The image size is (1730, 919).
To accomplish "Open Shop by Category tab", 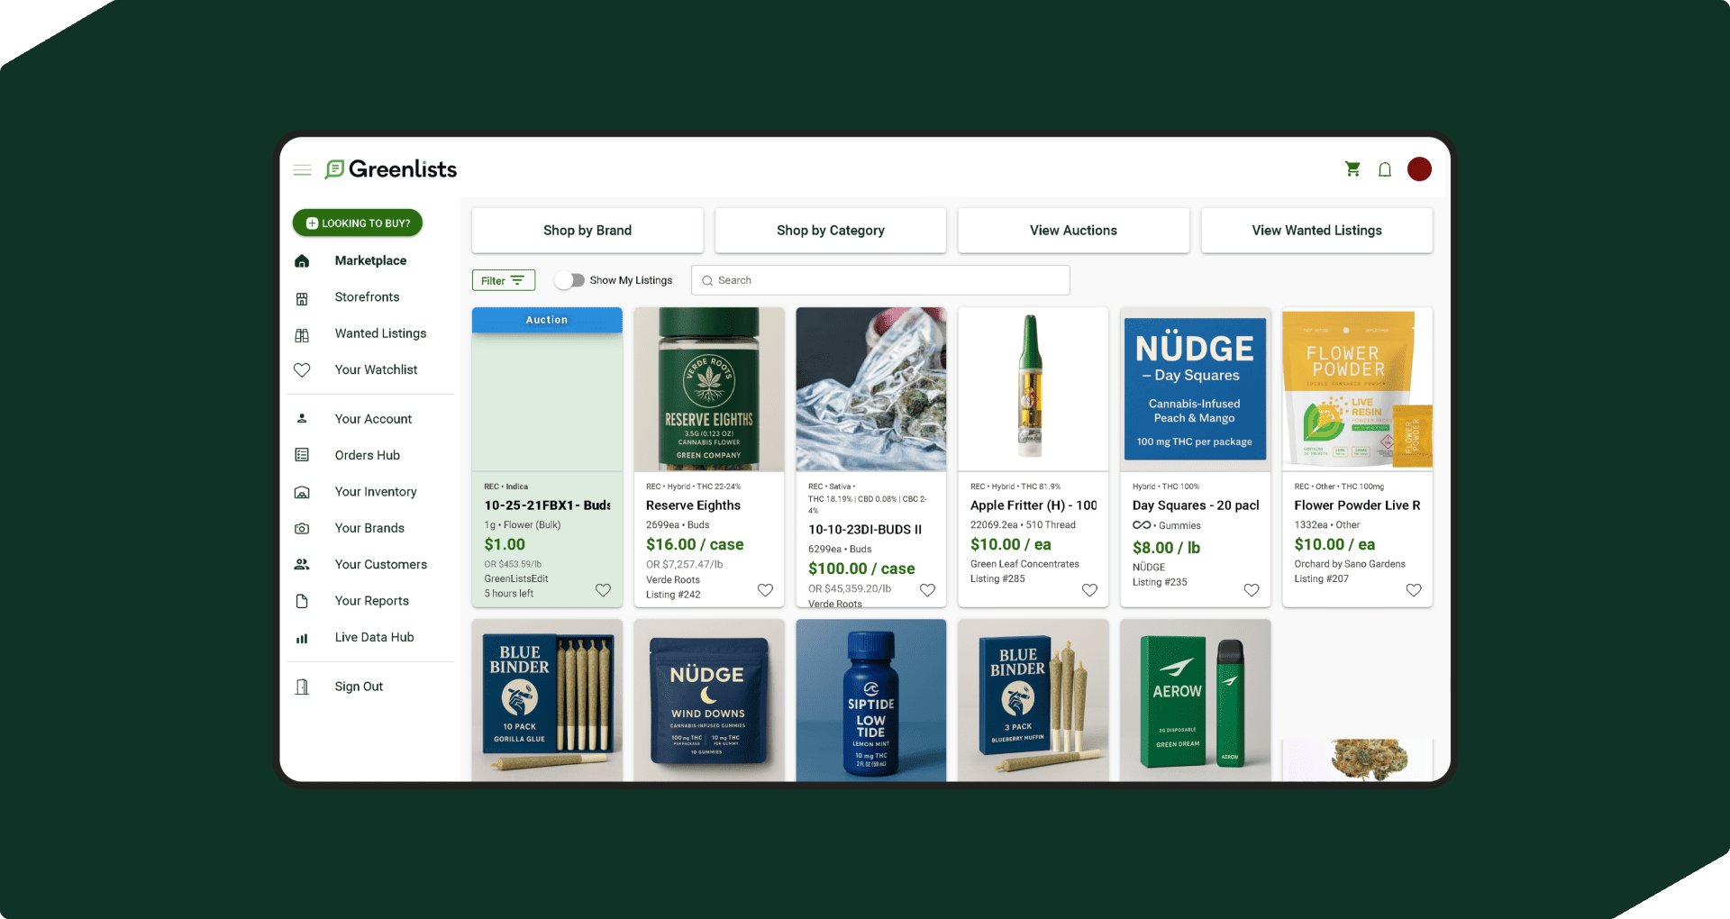I will [831, 231].
